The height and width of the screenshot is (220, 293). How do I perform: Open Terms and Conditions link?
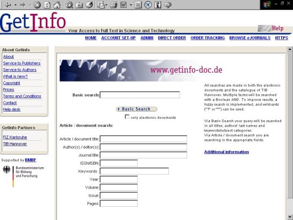[22, 96]
